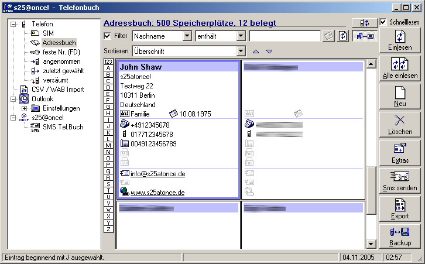Open info@s25atonce.de email link

pyautogui.click(x=157, y=174)
